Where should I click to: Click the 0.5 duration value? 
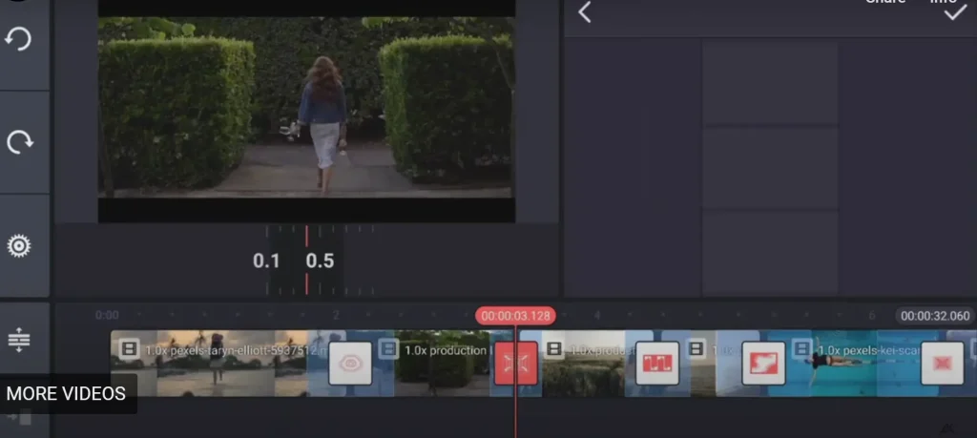click(320, 261)
